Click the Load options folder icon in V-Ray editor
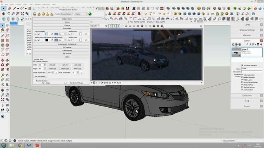Screen dimensions: 264x148 pos(39,14)
